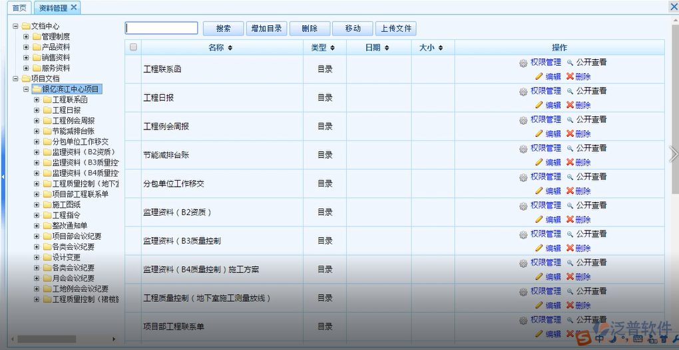
Task: Sort by the 类型 column header
Action: [x=323, y=48]
